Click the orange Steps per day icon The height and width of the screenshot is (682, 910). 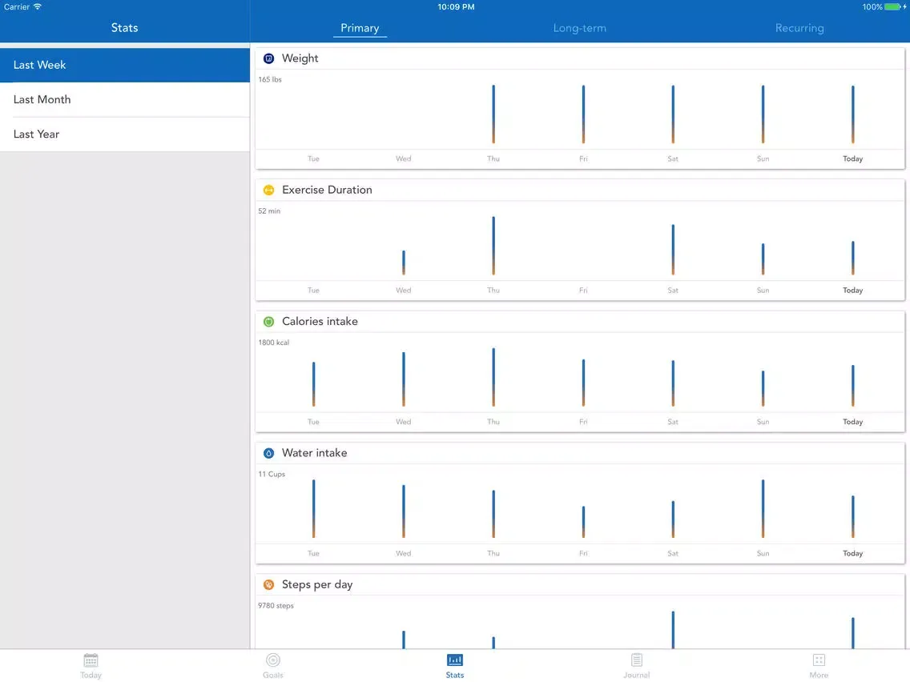click(x=269, y=584)
